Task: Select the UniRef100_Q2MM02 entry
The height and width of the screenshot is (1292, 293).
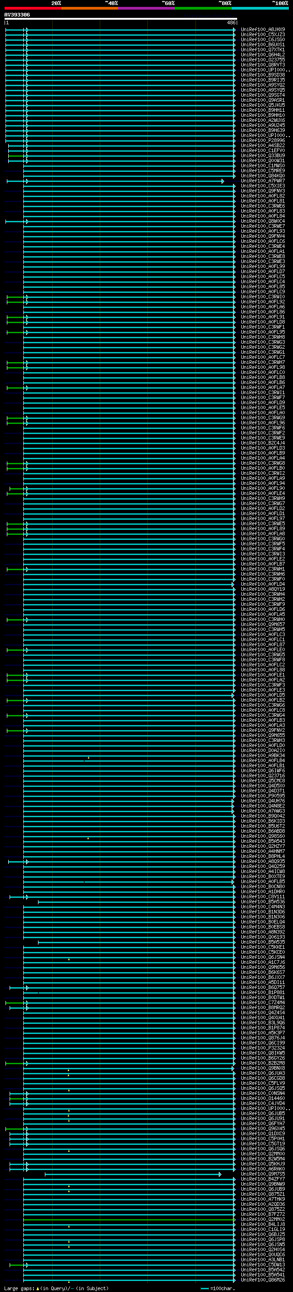Action: pyautogui.click(x=263, y=1219)
